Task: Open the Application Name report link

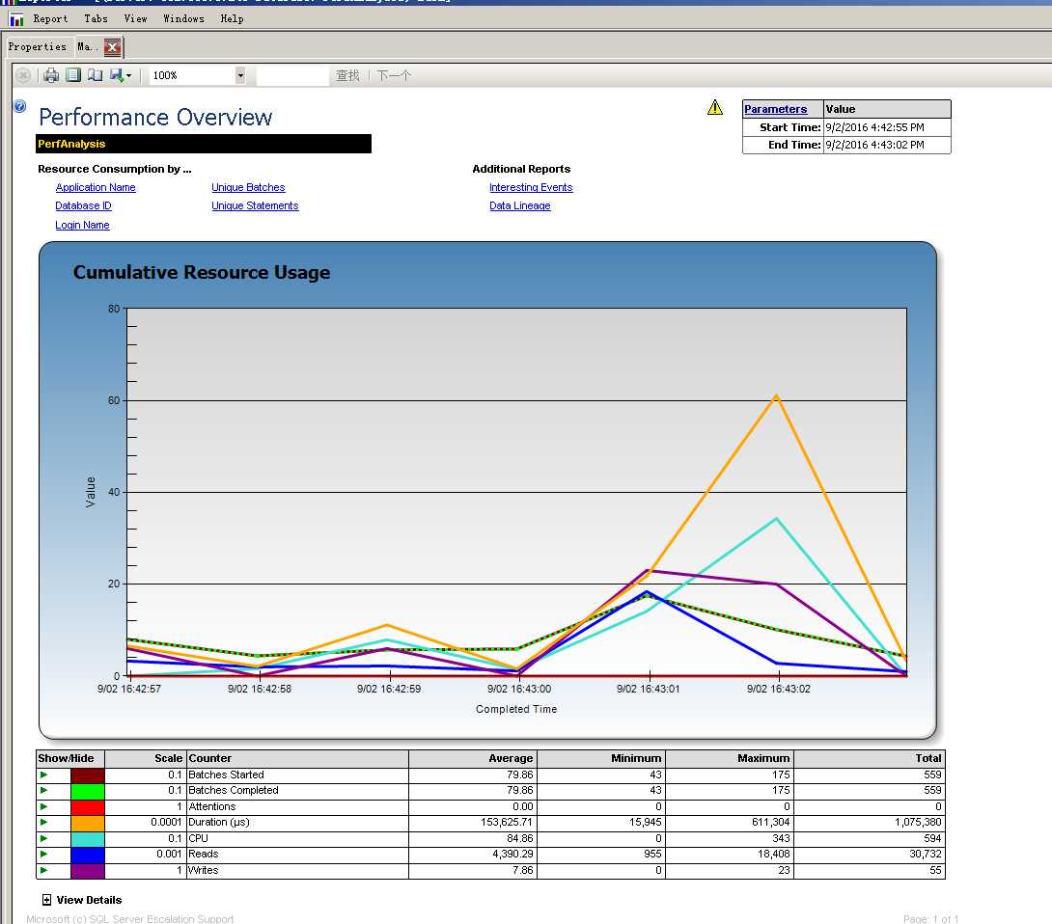Action: coord(96,188)
